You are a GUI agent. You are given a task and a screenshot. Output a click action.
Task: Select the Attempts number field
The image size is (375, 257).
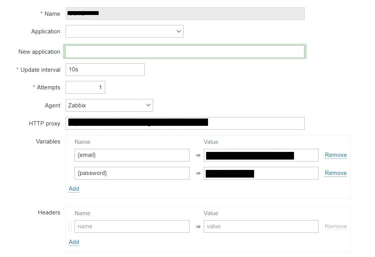point(85,87)
